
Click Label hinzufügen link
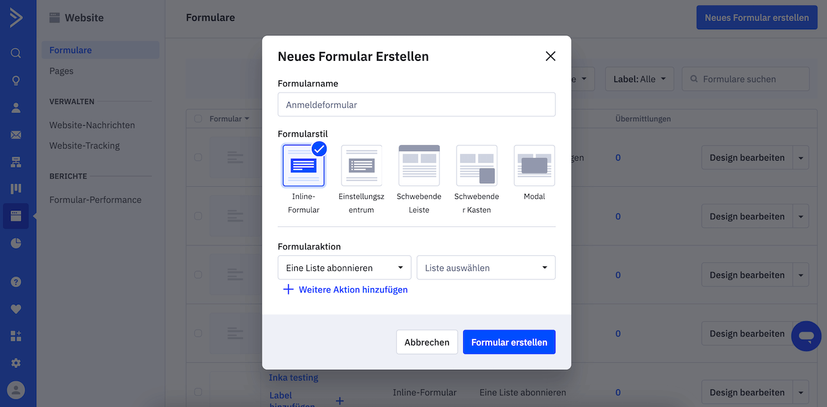(x=292, y=400)
